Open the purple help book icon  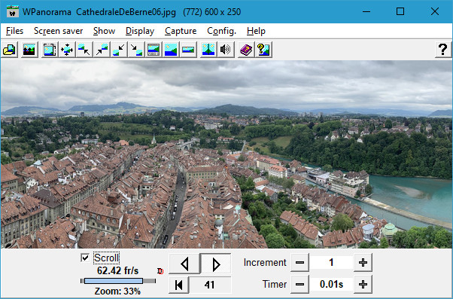click(x=246, y=50)
